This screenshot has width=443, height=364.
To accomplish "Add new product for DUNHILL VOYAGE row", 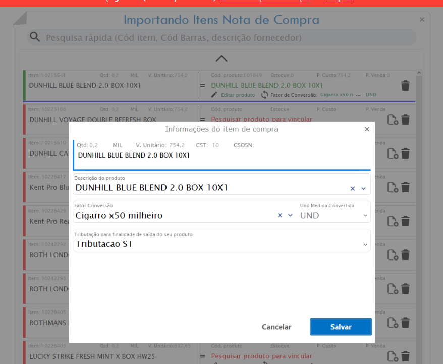I will coord(393,120).
